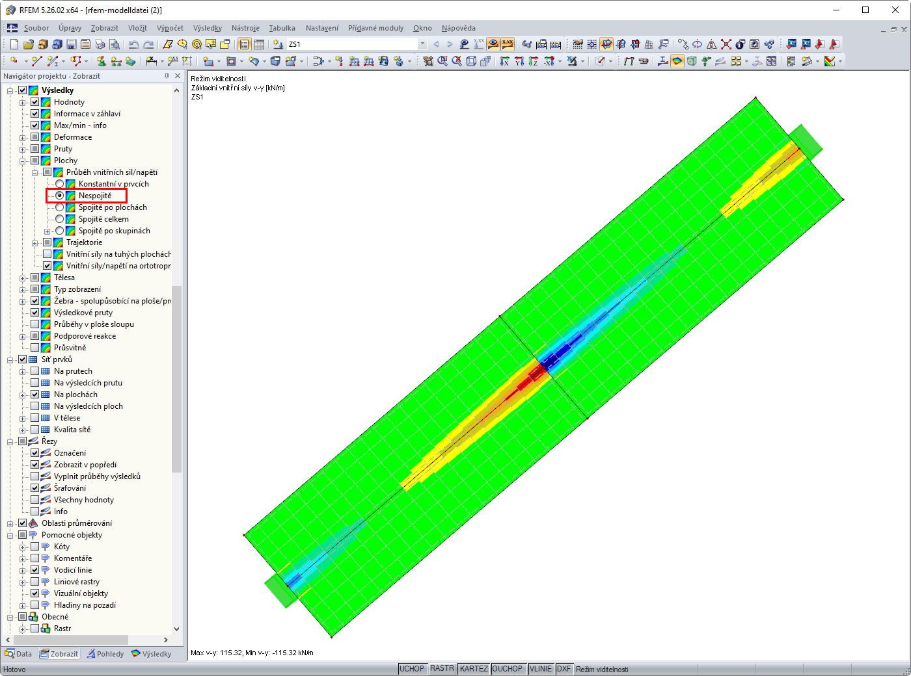Enable the Průsvitně checkbox
Screen dimensions: 911x676
pos(35,348)
